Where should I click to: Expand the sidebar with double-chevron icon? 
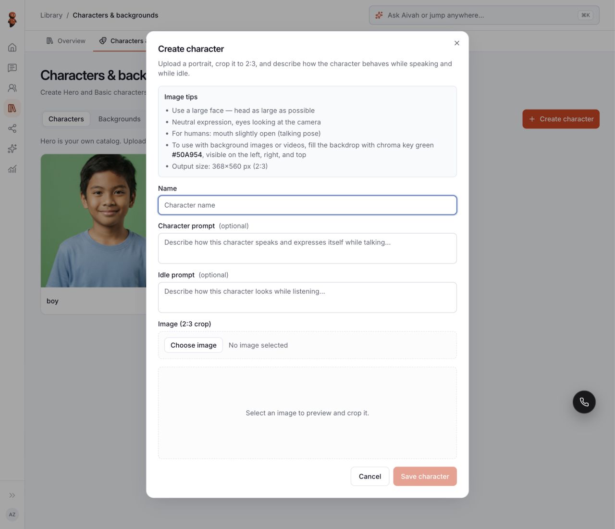click(x=12, y=495)
